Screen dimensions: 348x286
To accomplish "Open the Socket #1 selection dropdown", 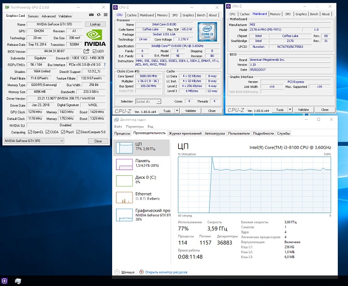I will click(148, 101).
